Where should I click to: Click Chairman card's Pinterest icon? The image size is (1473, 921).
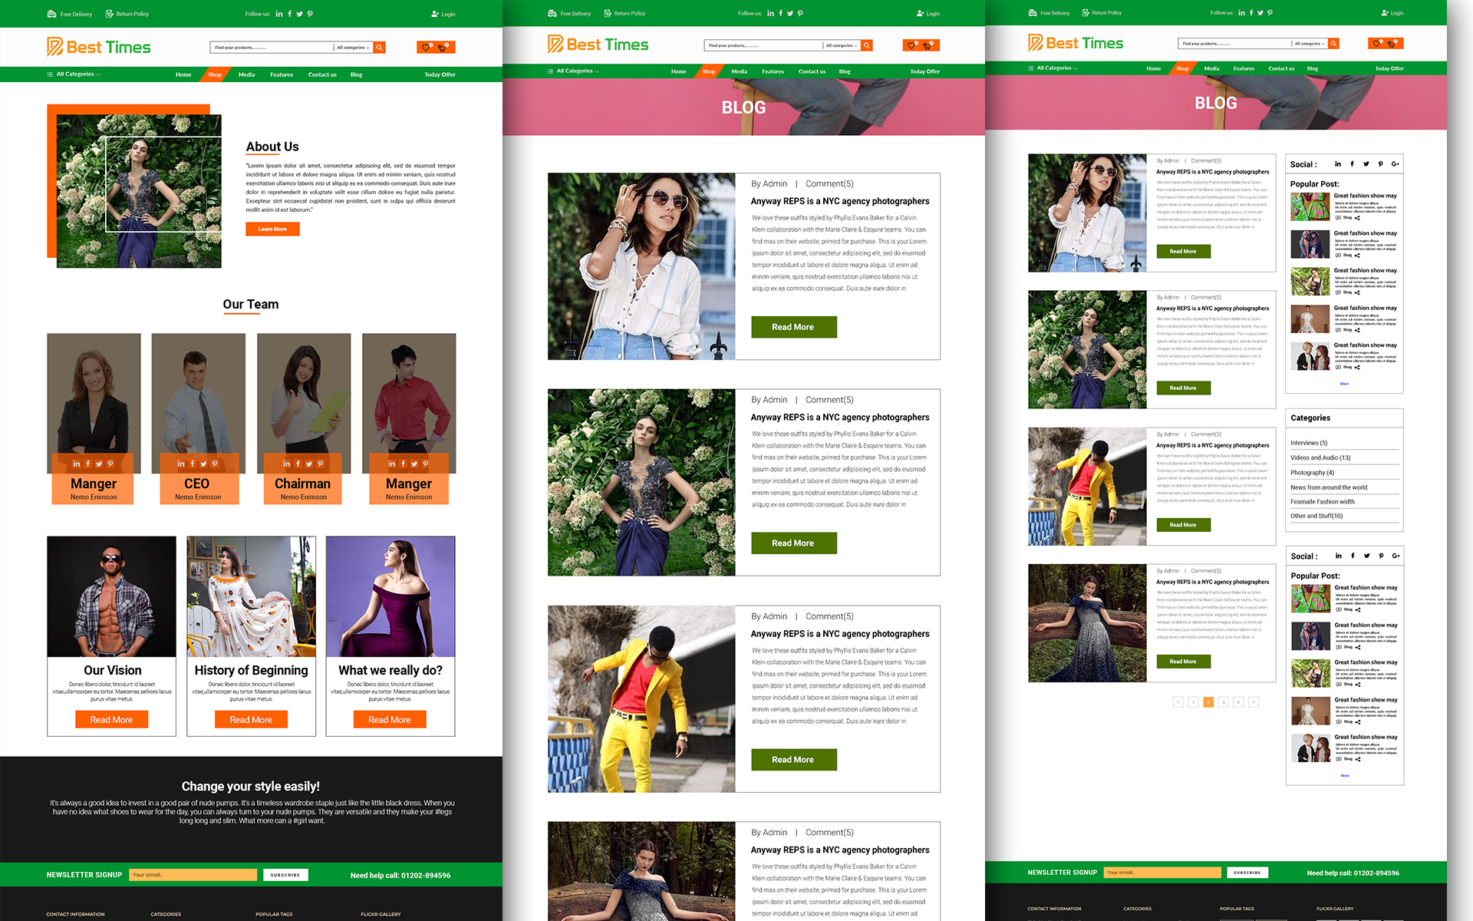pyautogui.click(x=320, y=464)
